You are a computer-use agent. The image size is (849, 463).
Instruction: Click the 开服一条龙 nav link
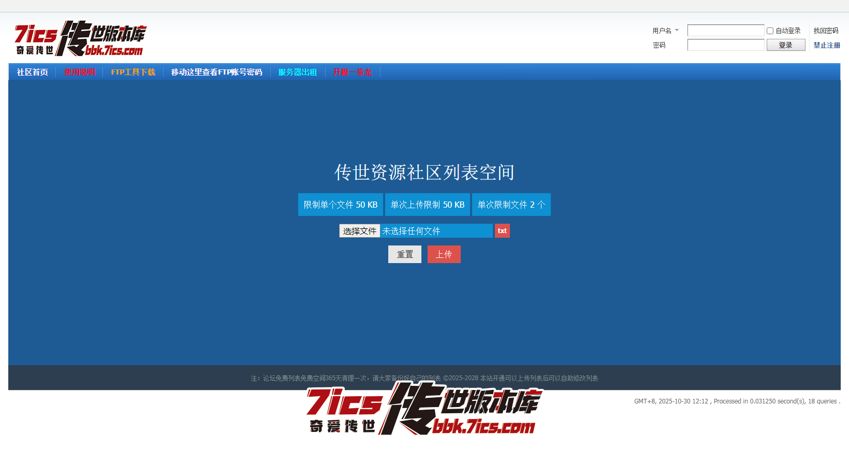click(353, 72)
